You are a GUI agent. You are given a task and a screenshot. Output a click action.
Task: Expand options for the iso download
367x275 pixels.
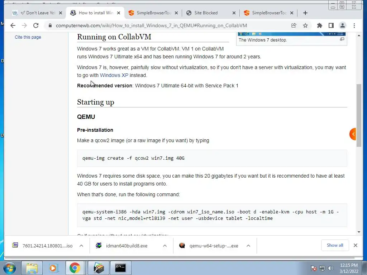pos(81,246)
